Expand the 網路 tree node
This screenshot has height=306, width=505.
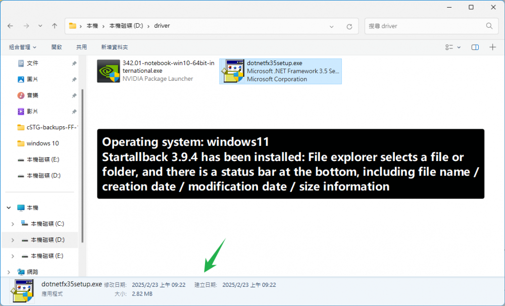click(9, 272)
